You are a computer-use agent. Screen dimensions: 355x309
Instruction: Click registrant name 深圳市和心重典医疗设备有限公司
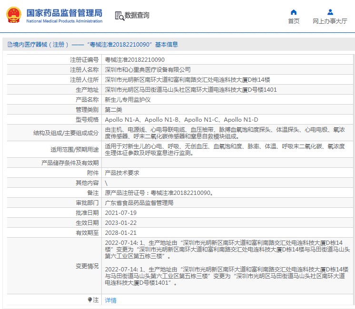click(x=148, y=70)
